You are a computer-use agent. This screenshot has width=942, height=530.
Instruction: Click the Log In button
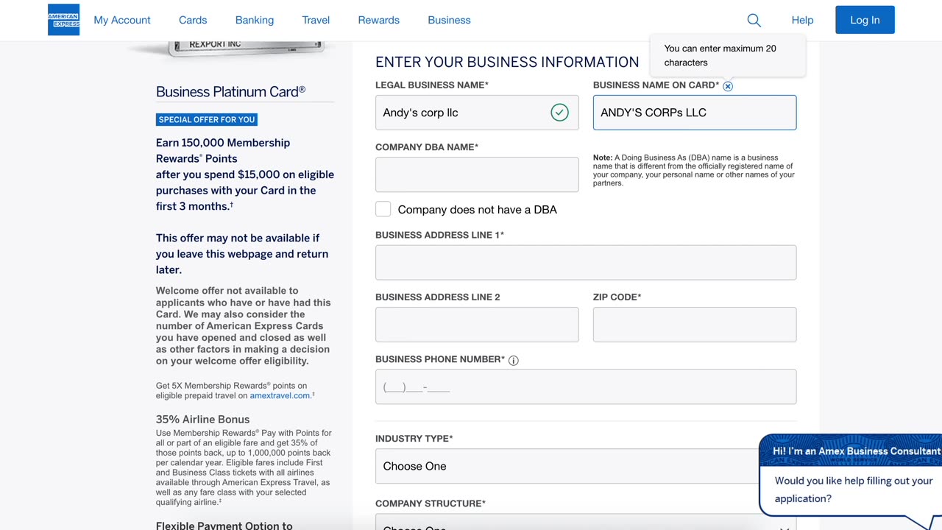(x=865, y=20)
